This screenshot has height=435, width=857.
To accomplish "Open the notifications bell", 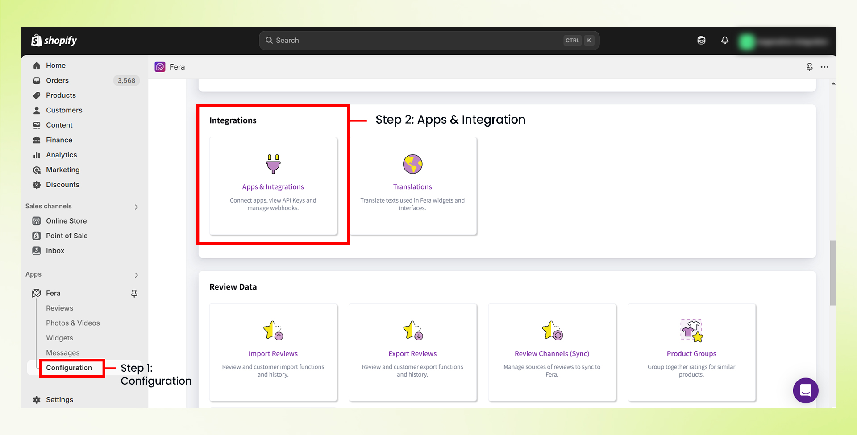I will pyautogui.click(x=724, y=40).
